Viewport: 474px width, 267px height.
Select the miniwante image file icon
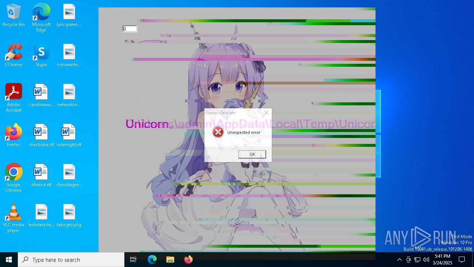(69, 56)
